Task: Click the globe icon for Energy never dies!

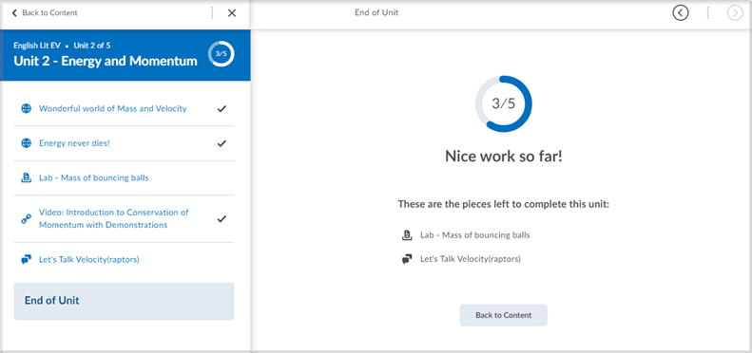Action: 27,143
